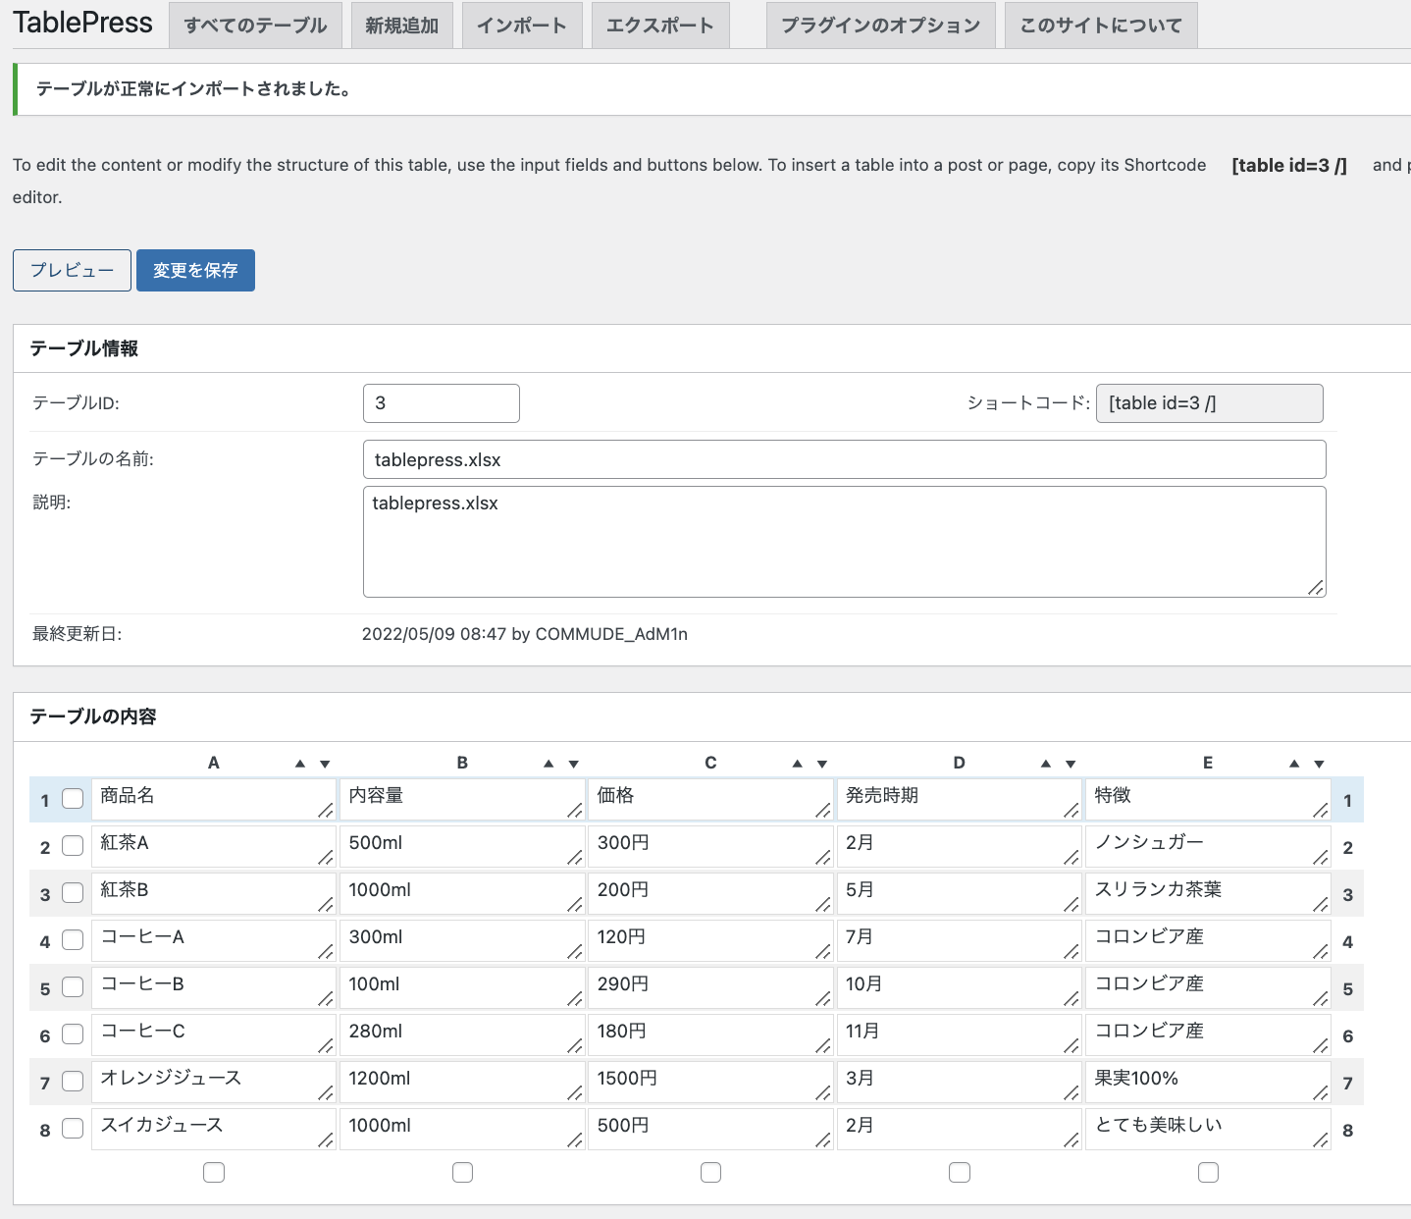Sort column E ascending with up arrow
The image size is (1411, 1219).
click(1294, 764)
